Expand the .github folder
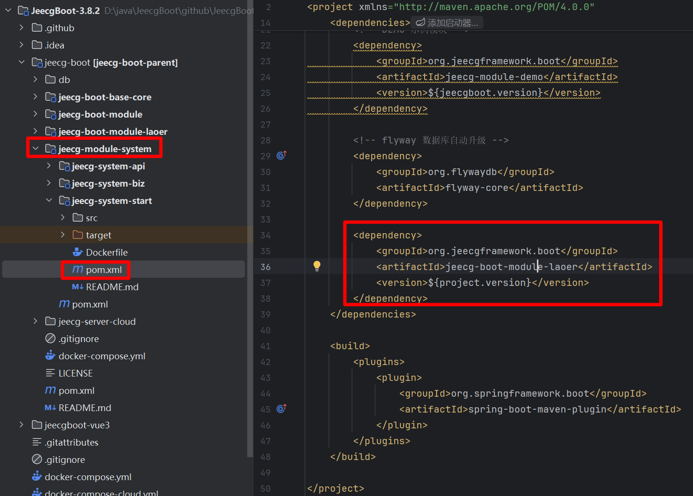This screenshot has height=496, width=693. click(x=22, y=27)
